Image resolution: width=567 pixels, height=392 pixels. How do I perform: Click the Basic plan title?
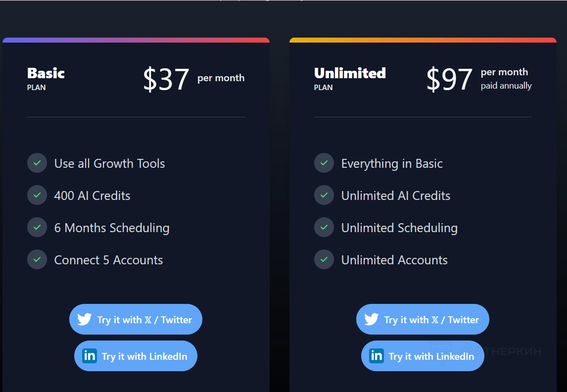click(x=46, y=73)
